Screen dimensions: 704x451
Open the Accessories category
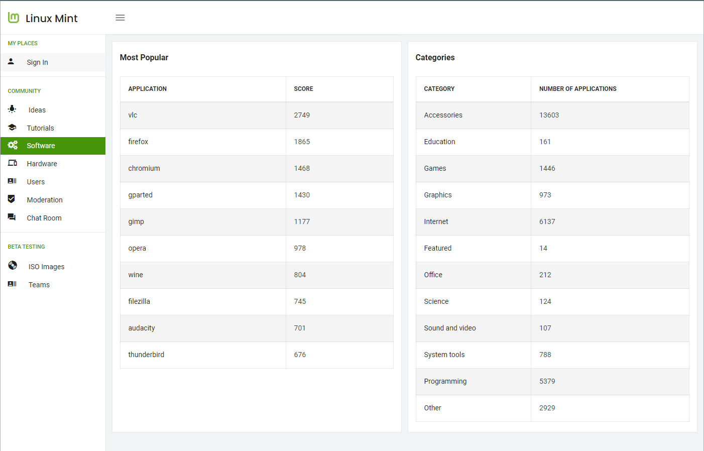[x=443, y=115]
